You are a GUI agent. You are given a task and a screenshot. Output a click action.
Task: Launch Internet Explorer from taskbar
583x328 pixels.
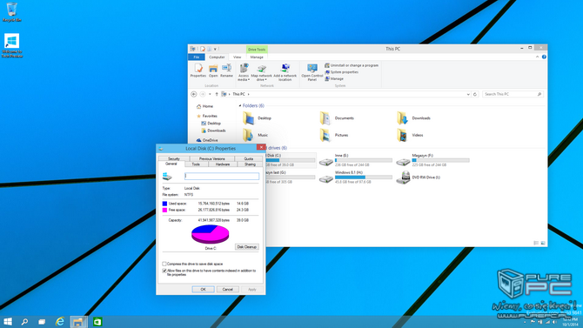pyautogui.click(x=60, y=322)
